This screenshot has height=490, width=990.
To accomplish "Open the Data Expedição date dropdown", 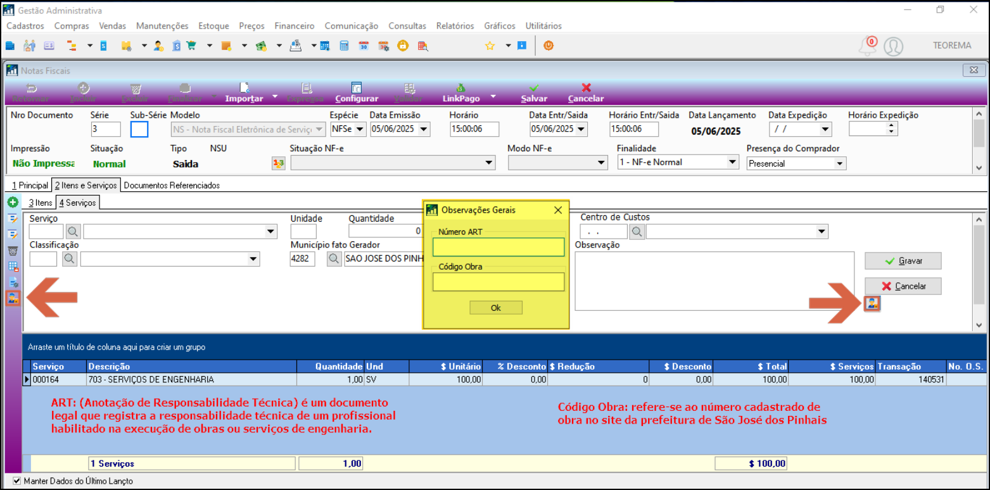I will [825, 129].
